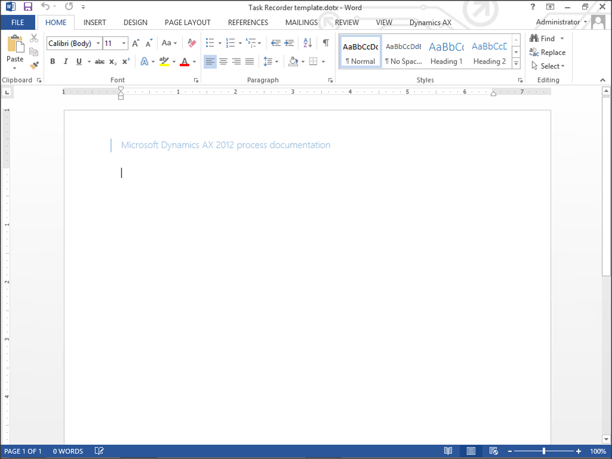Click the Sort A-Z icon
The height and width of the screenshot is (459, 612).
307,43
